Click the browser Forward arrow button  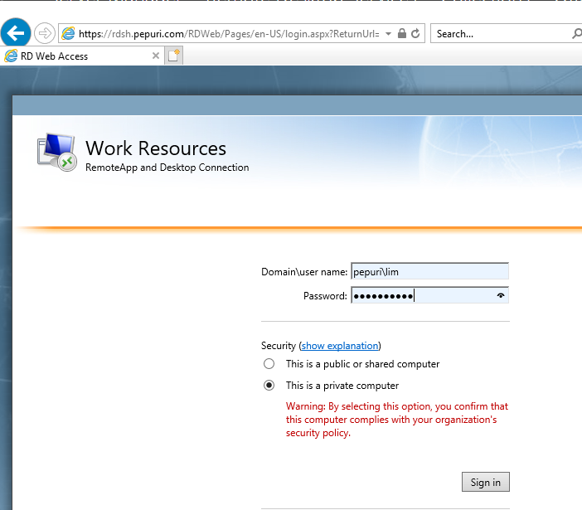(x=45, y=33)
